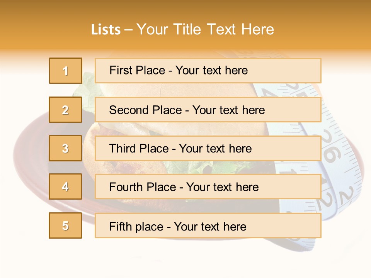Click the number 3 square
Image resolution: width=371 pixels, height=278 pixels.
(x=65, y=148)
